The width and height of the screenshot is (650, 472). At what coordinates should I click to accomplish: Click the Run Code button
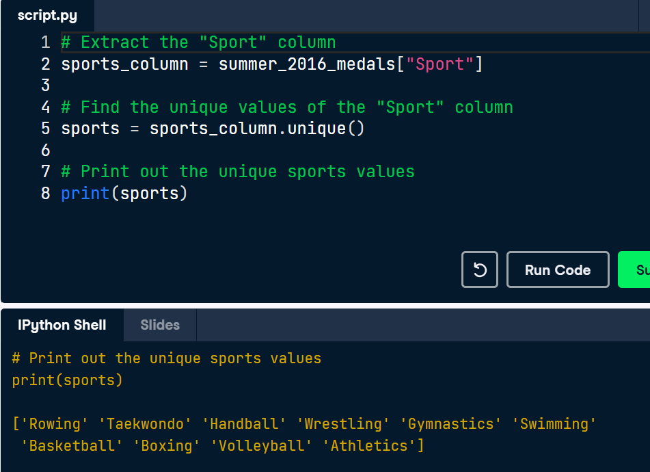(558, 270)
